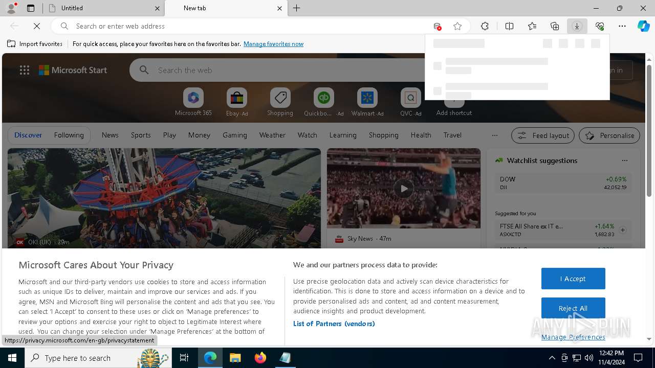655x368 pixels.
Task: Open Copilot sidebar icon
Action: 643,26
